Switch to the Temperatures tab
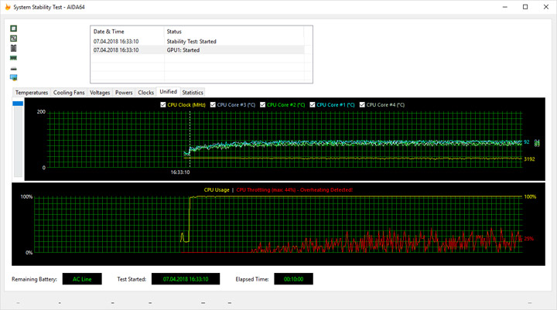This screenshot has height=310, width=557. click(x=32, y=92)
